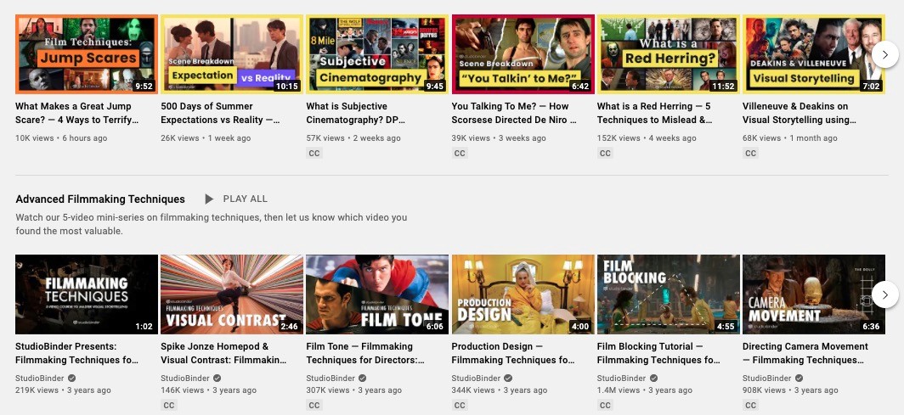Click CC badge under Villeneuve & Deakins video
904x415 pixels.
point(750,153)
